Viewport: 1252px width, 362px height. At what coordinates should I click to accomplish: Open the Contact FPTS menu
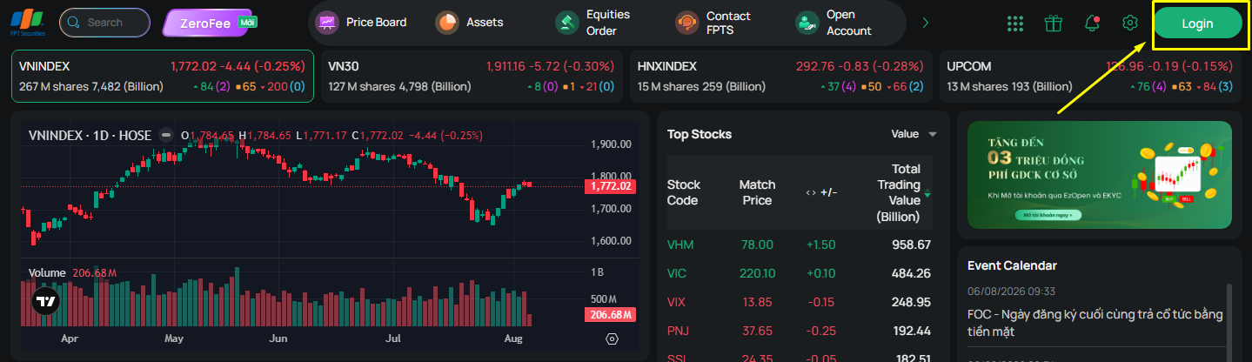click(713, 23)
